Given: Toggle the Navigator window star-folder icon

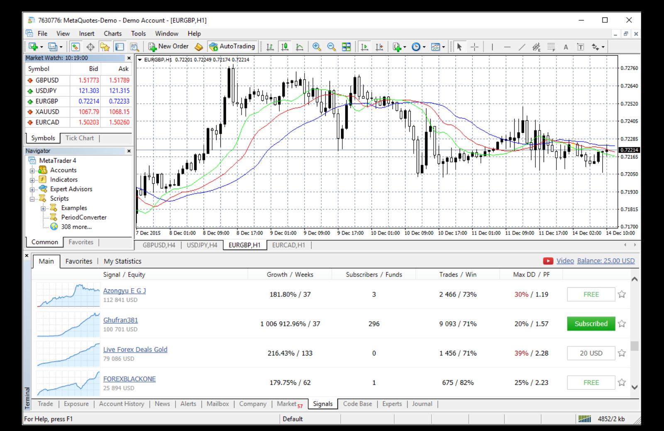Looking at the screenshot, I should (x=105, y=47).
